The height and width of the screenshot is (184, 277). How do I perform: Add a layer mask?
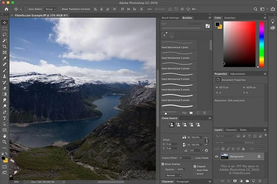pos(235,181)
